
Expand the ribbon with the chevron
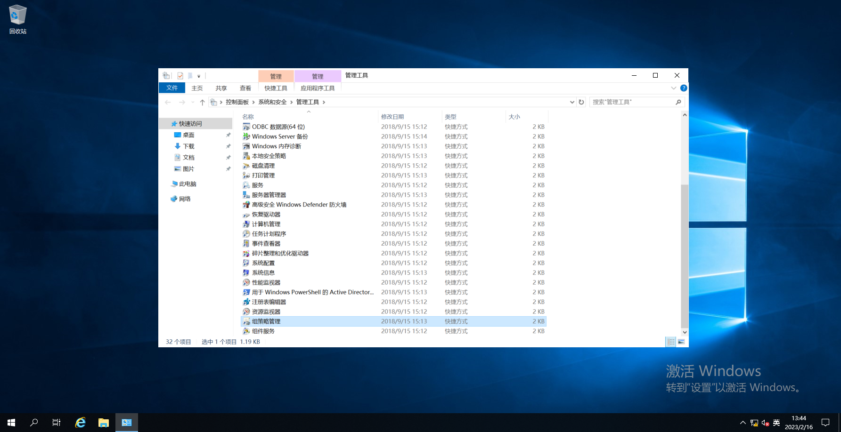click(x=673, y=88)
